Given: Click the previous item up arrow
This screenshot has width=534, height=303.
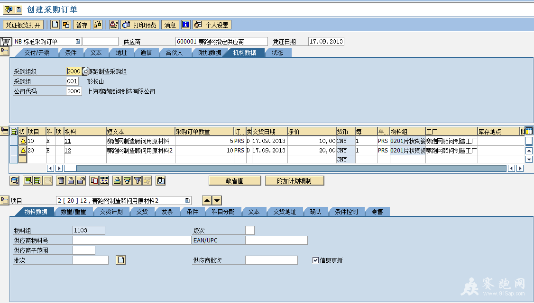Looking at the screenshot, I should click(207, 200).
